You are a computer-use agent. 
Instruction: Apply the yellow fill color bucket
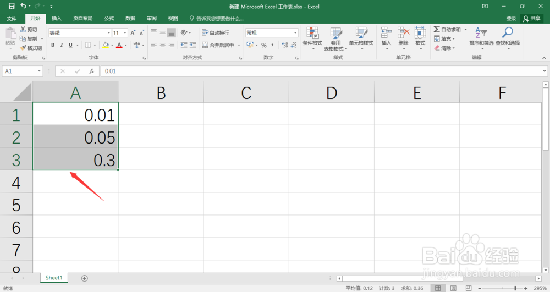tap(105, 45)
